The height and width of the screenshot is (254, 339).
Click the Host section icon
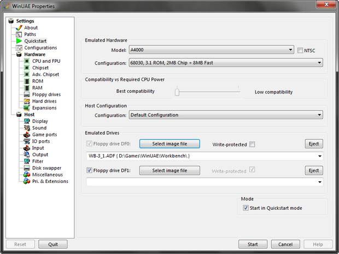click(19, 115)
